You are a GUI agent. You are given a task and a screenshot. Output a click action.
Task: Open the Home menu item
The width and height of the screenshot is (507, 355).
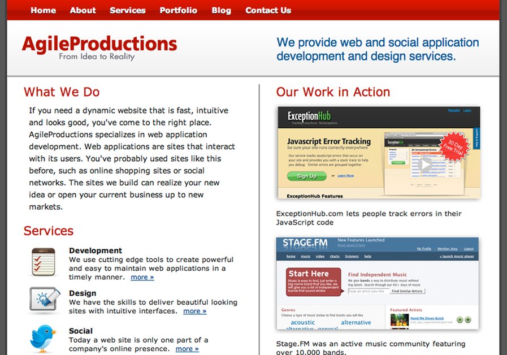tap(44, 10)
